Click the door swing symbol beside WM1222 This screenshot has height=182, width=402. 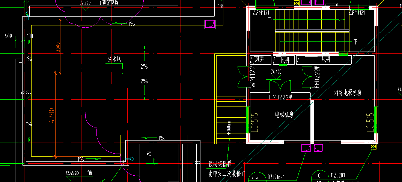[x=244, y=77]
